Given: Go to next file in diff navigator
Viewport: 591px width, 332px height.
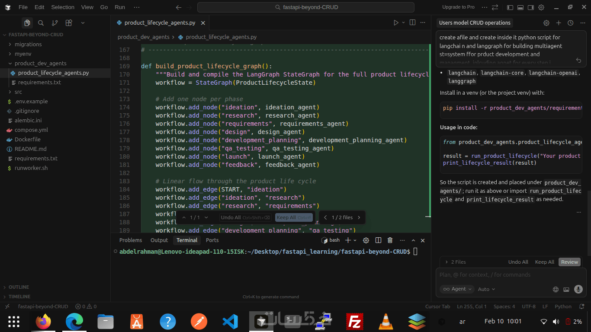Looking at the screenshot, I should coord(359,217).
